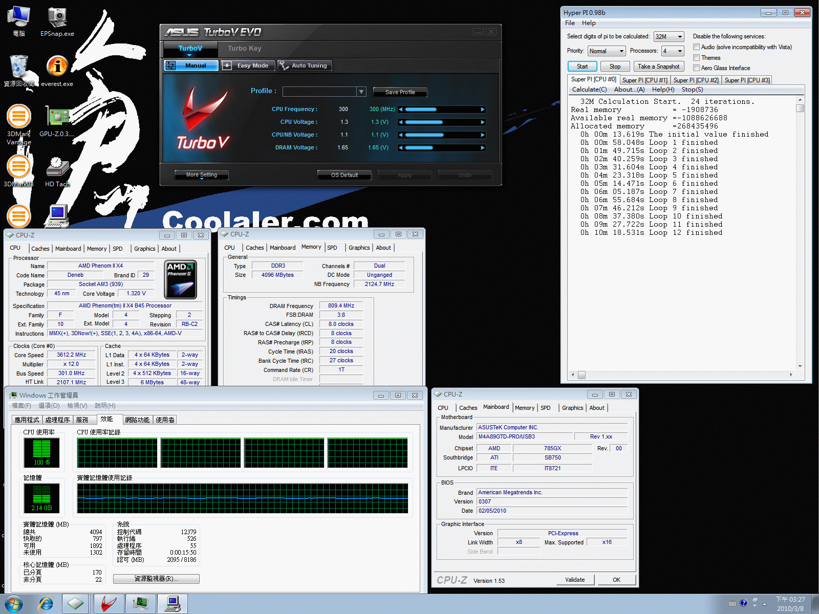Screen dimensions: 819x614
Task: Switch to Super PI [CPU #3] tab
Action: [x=747, y=80]
